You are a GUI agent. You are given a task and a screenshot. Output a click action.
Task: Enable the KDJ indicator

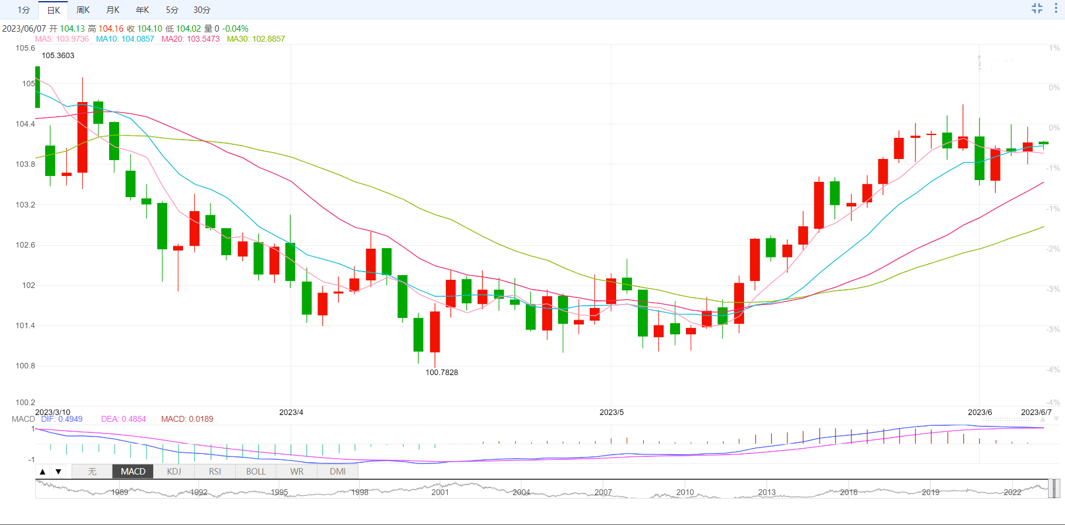[x=174, y=472]
